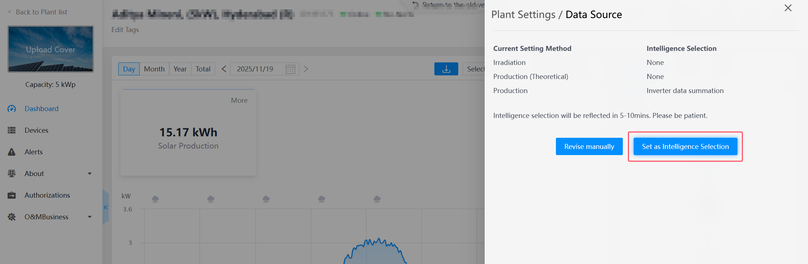Click the O&MBusiness gear icon
Screen dimensions: 808x264
coord(12,217)
